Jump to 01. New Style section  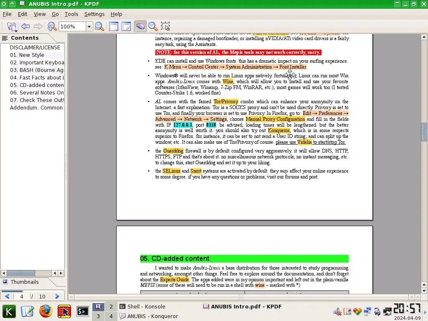pos(27,55)
